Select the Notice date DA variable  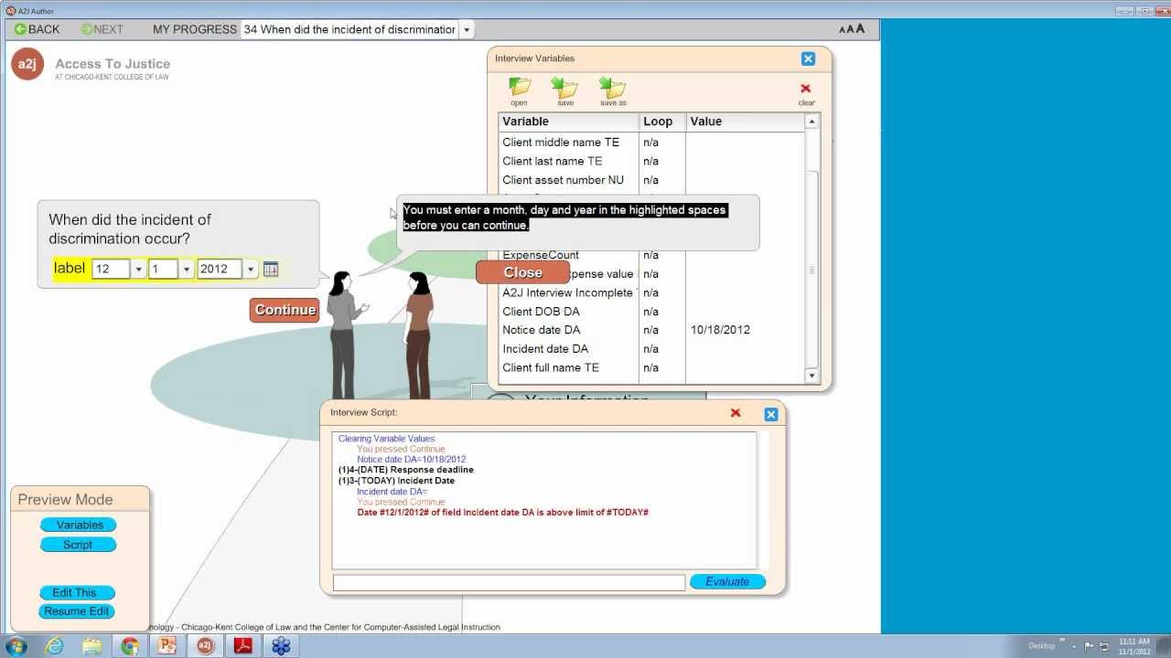tap(651, 330)
